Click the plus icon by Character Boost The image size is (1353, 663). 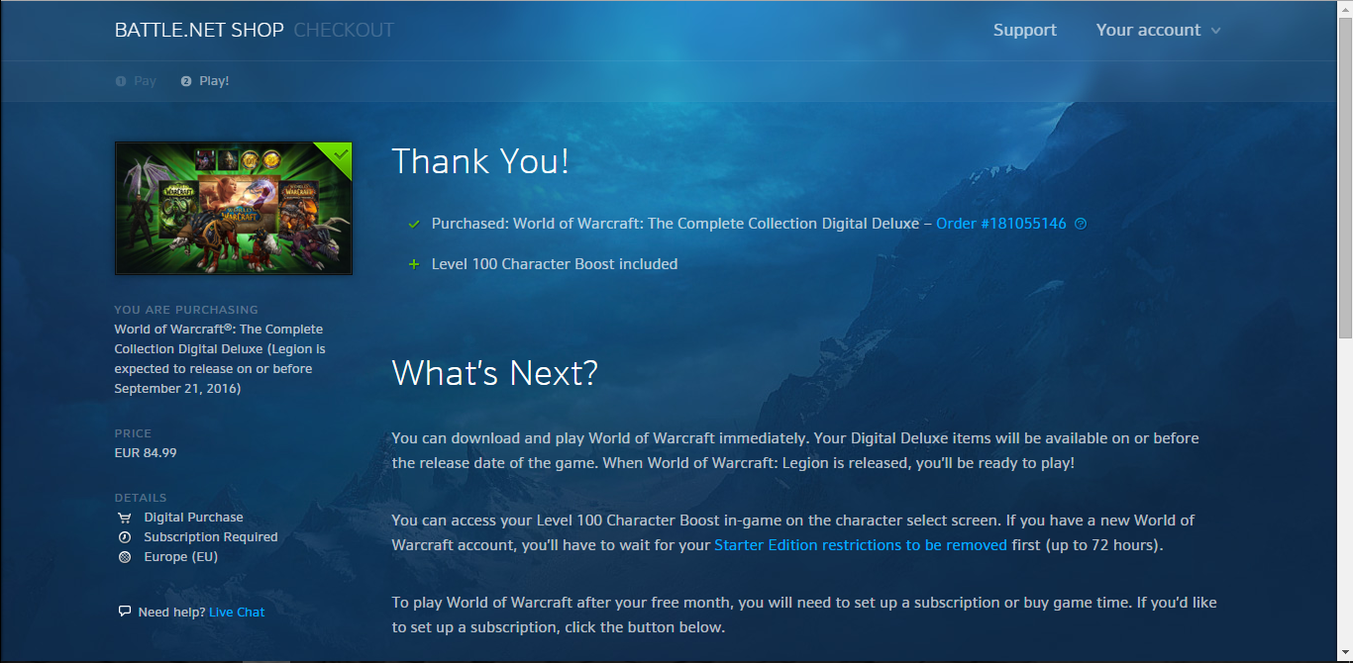click(x=414, y=264)
